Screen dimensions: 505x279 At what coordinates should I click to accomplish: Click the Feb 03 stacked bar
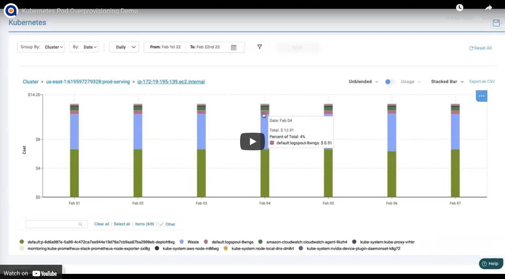pos(201,151)
